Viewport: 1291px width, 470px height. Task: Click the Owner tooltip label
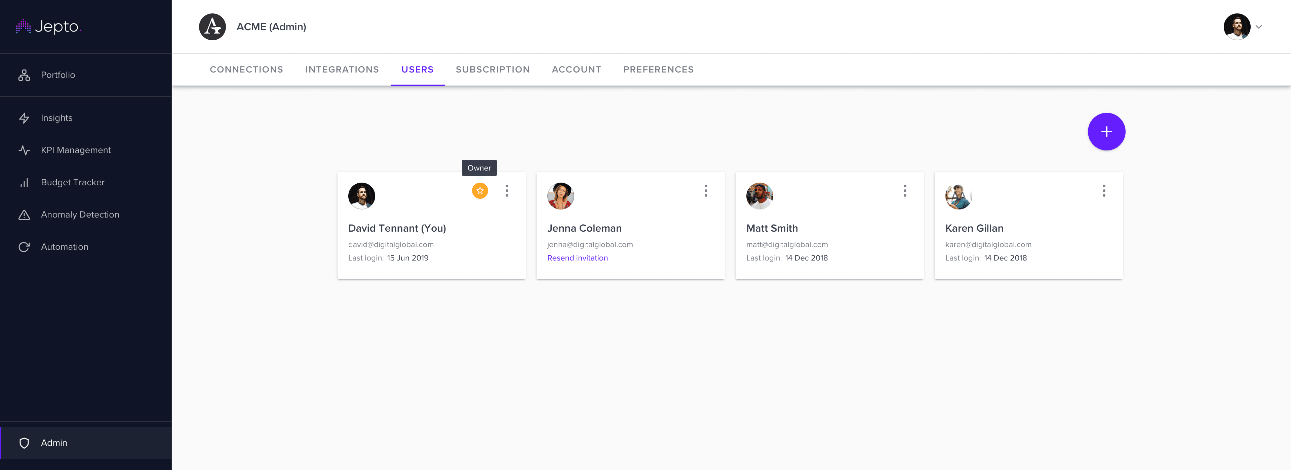[479, 168]
